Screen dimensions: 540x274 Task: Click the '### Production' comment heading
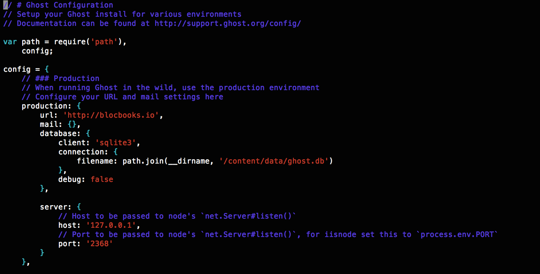(67, 79)
